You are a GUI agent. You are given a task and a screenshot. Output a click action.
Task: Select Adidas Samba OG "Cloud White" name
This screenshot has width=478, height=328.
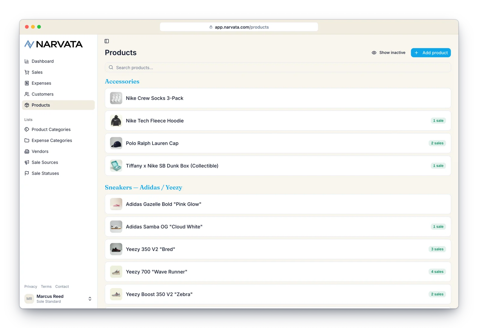[164, 227]
